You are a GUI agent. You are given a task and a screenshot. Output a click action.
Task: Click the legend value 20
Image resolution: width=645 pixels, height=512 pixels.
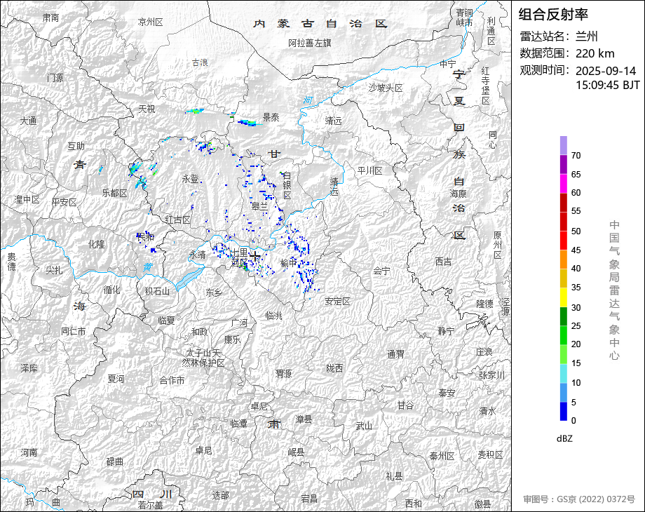tap(576, 344)
